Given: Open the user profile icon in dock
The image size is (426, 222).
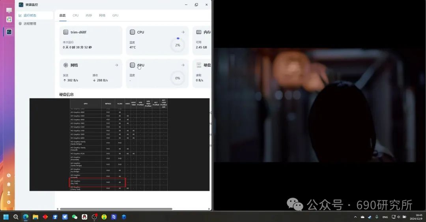Looking at the screenshot, I should point(9,193).
